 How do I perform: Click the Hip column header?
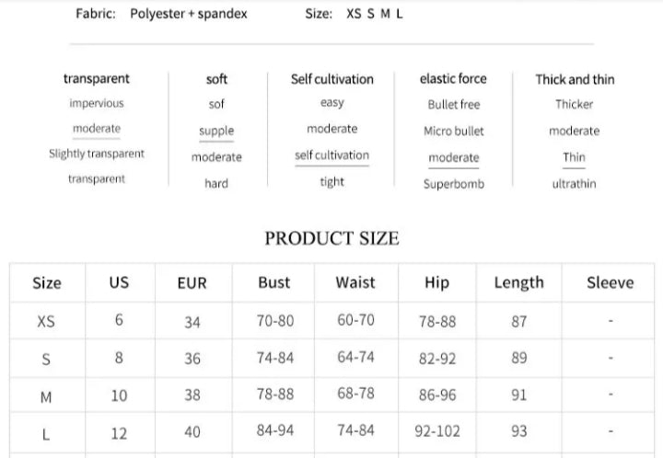point(436,282)
